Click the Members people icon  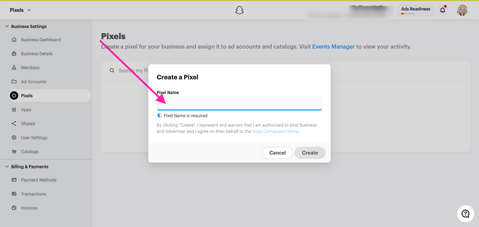coord(14,68)
